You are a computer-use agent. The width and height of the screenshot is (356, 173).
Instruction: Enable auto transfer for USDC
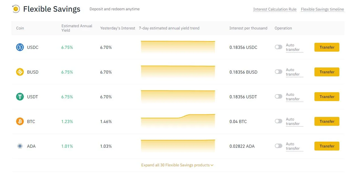coord(278,47)
